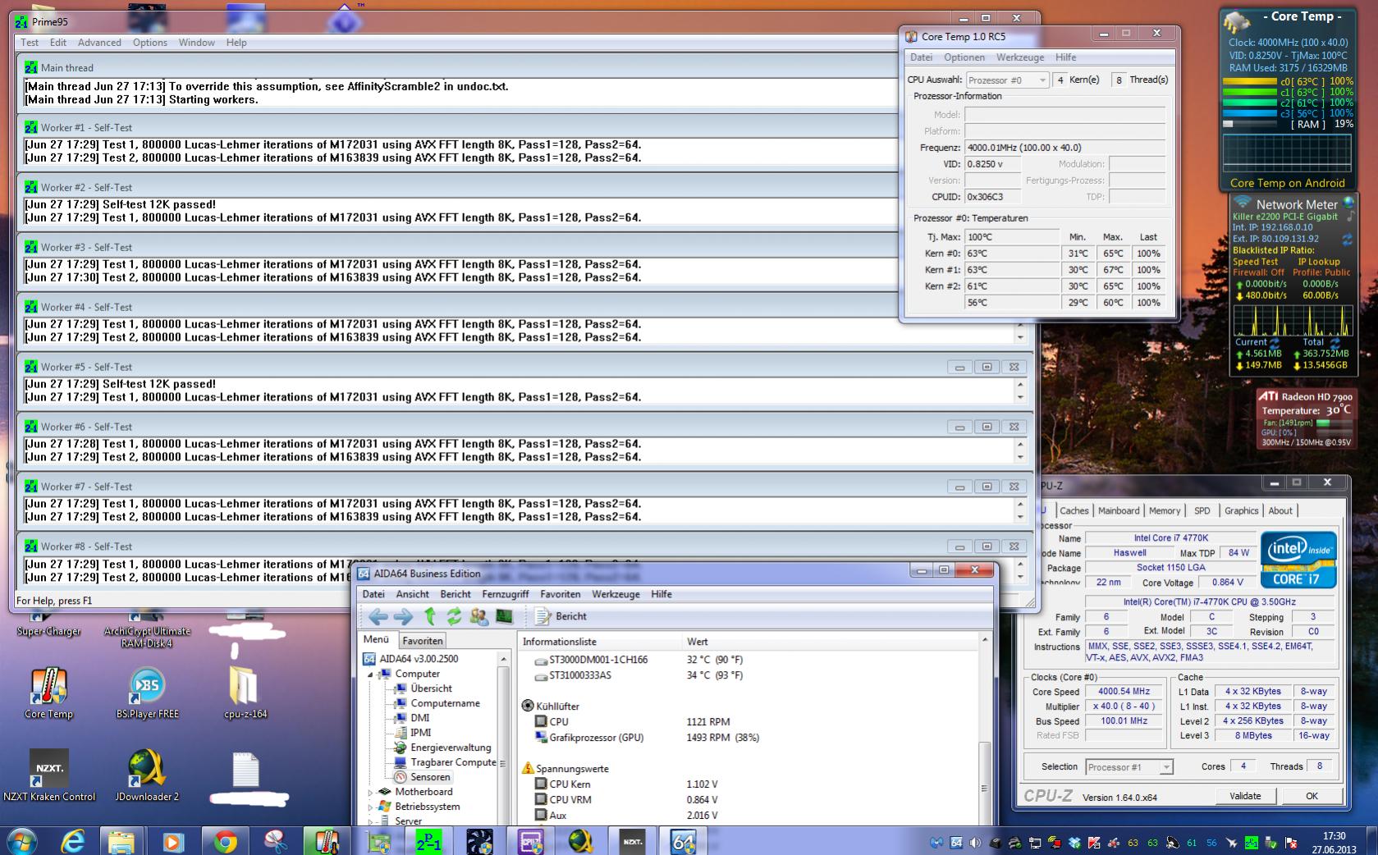The height and width of the screenshot is (855, 1378).
Task: Select the JDownloader 2 desktop shortcut
Action: (147, 775)
